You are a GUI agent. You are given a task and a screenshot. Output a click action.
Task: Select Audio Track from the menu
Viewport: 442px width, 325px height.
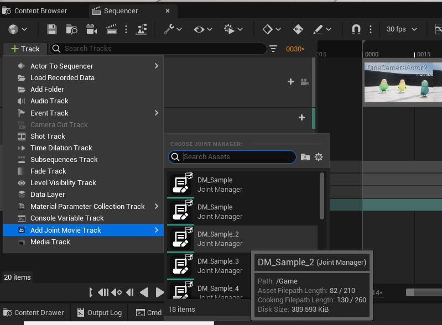49,101
